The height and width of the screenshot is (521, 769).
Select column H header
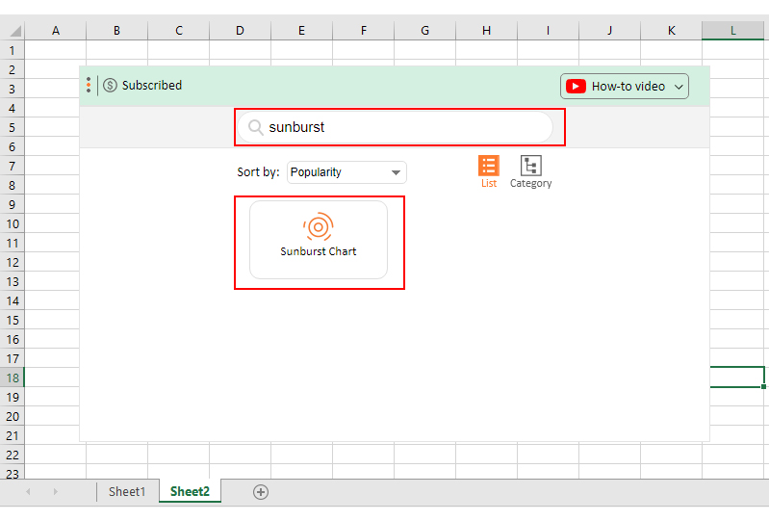coord(486,31)
